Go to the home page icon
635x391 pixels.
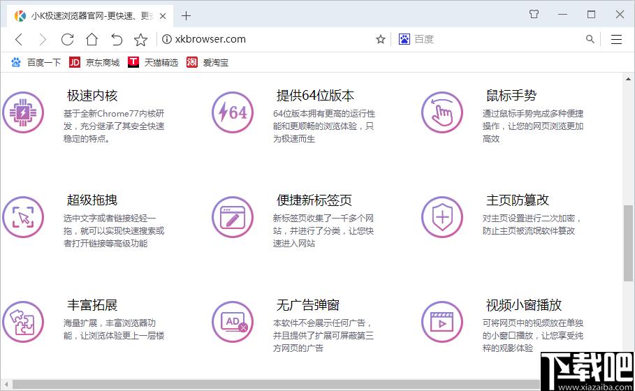[92, 39]
